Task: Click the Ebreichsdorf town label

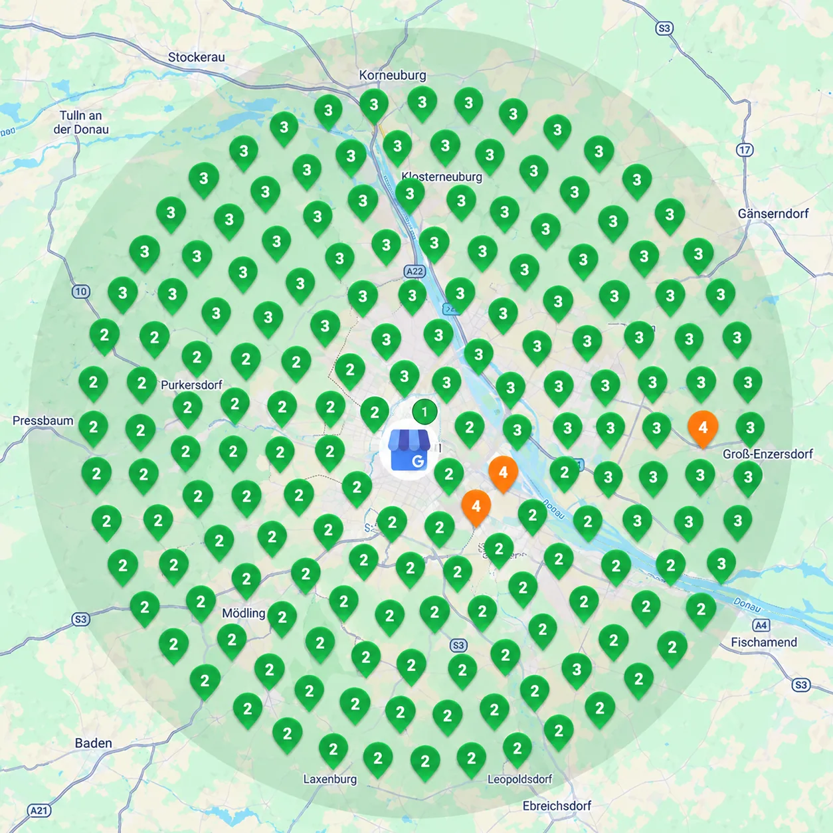Action: pyautogui.click(x=557, y=806)
